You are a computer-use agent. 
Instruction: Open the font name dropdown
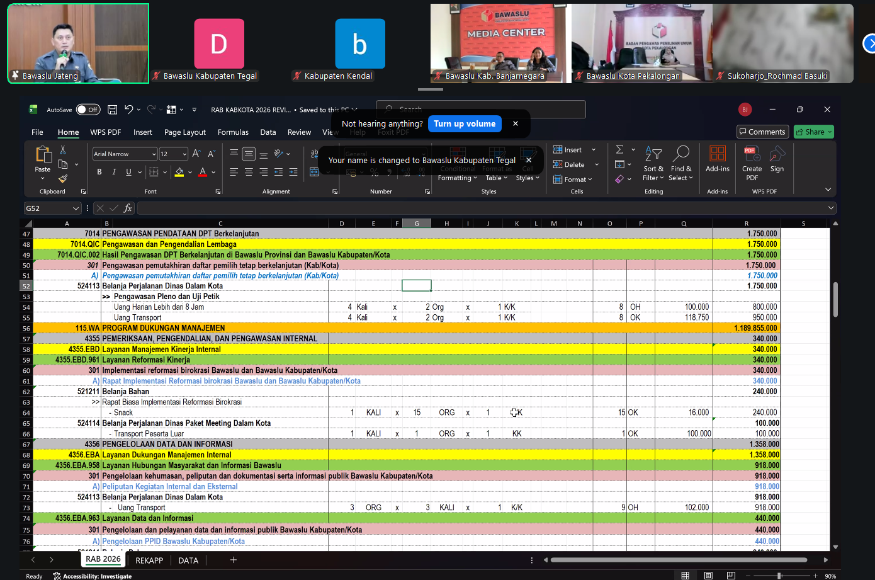(154, 154)
